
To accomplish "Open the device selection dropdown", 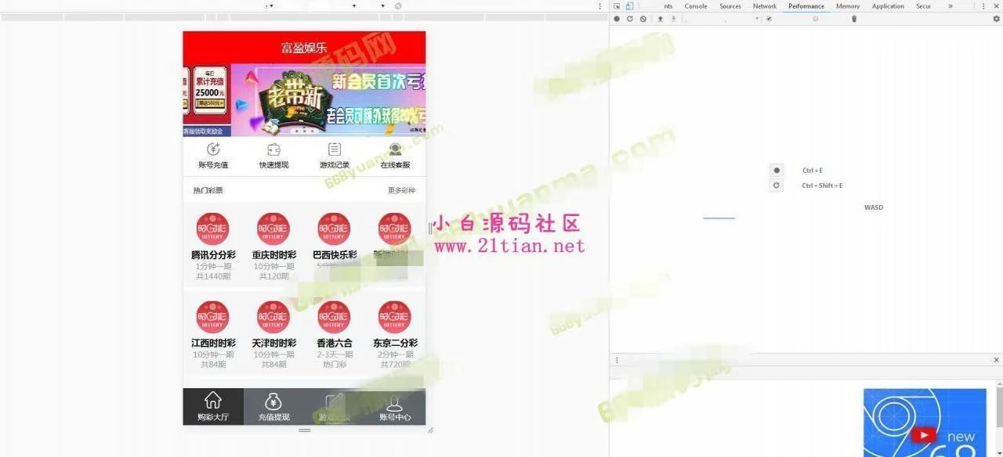I will click(x=270, y=6).
